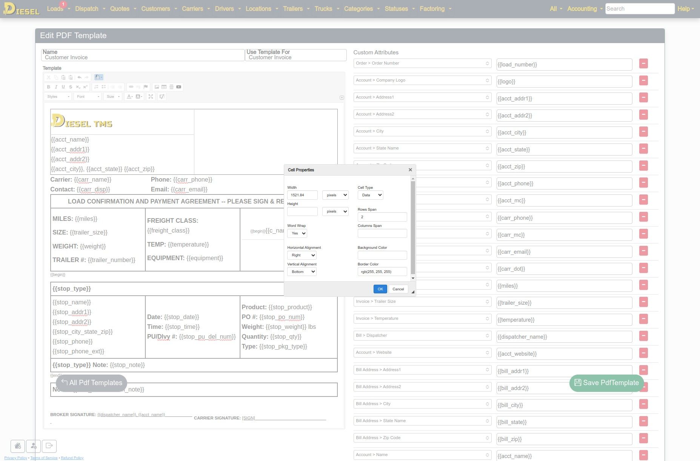Click the Background Color field

[x=382, y=255]
